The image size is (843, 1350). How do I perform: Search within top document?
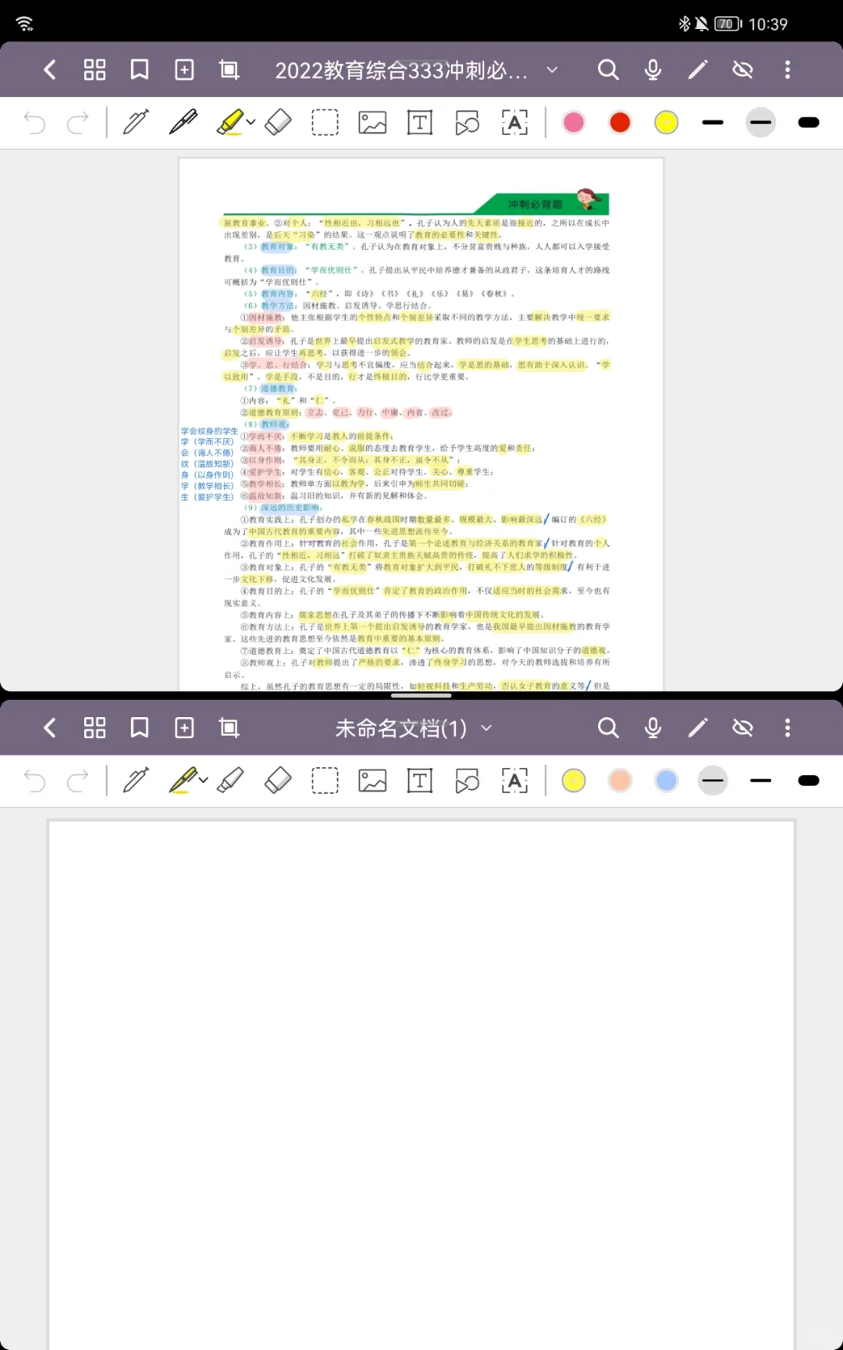(608, 70)
